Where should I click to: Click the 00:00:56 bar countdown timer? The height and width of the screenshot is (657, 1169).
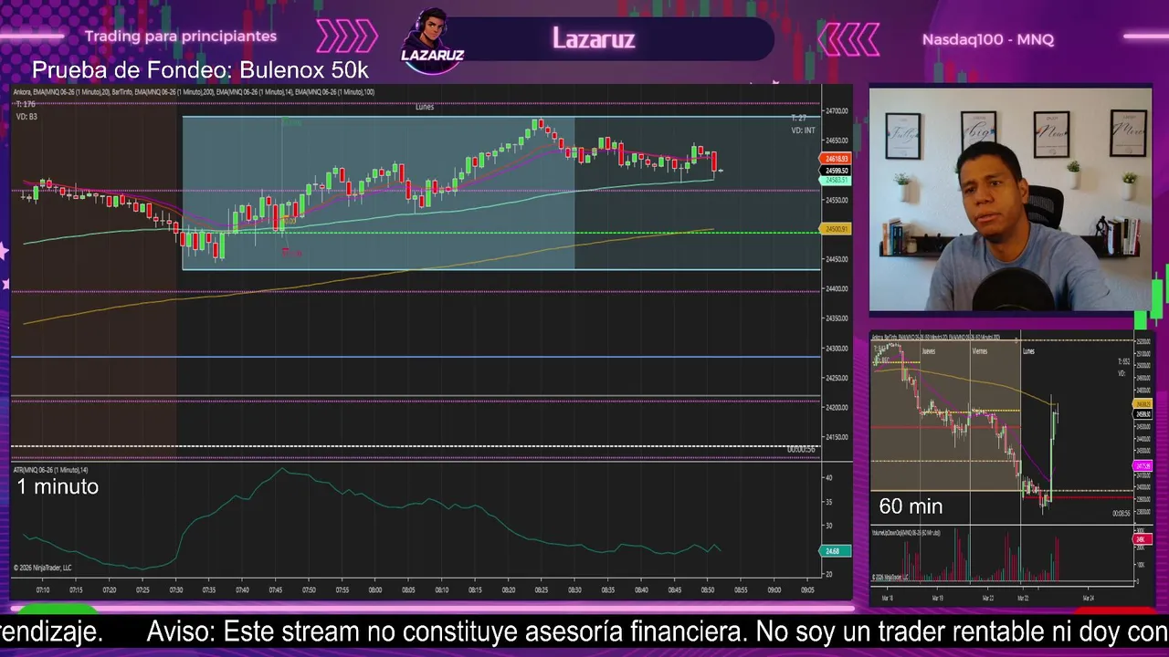pos(801,449)
